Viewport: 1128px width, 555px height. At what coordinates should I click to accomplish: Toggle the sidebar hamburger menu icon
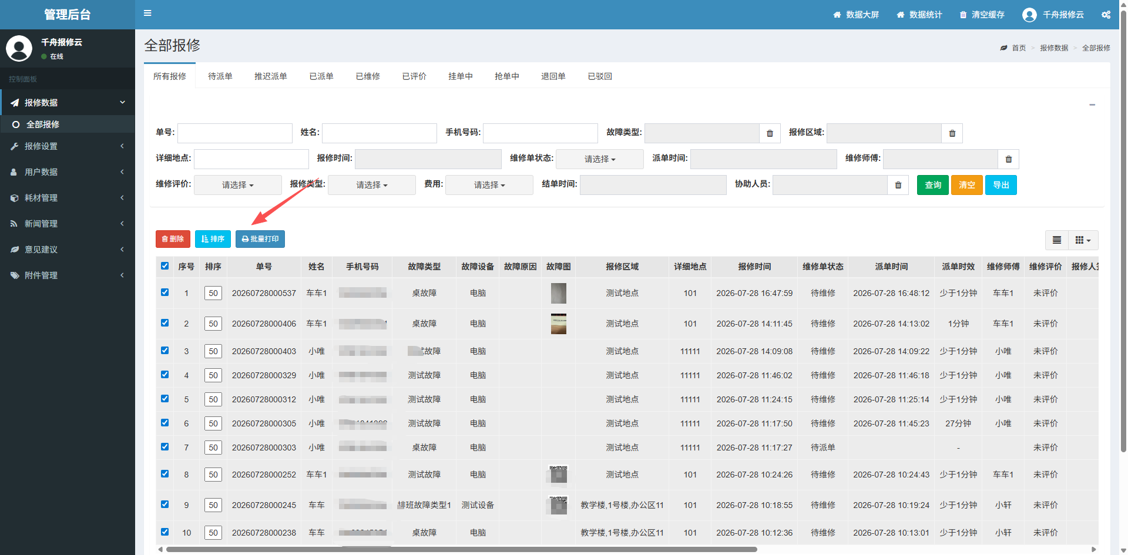pos(147,13)
